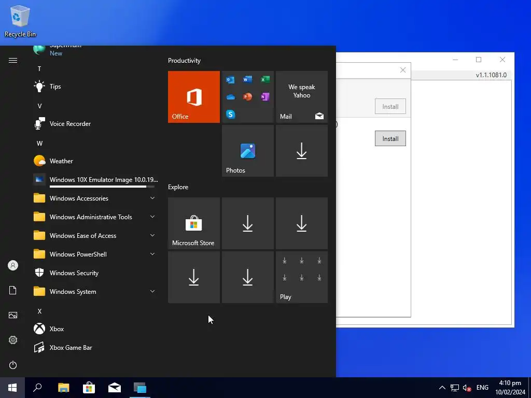Screen dimensions: 531x398
Task: Click the Windows Start button
Action: click(x=12, y=388)
